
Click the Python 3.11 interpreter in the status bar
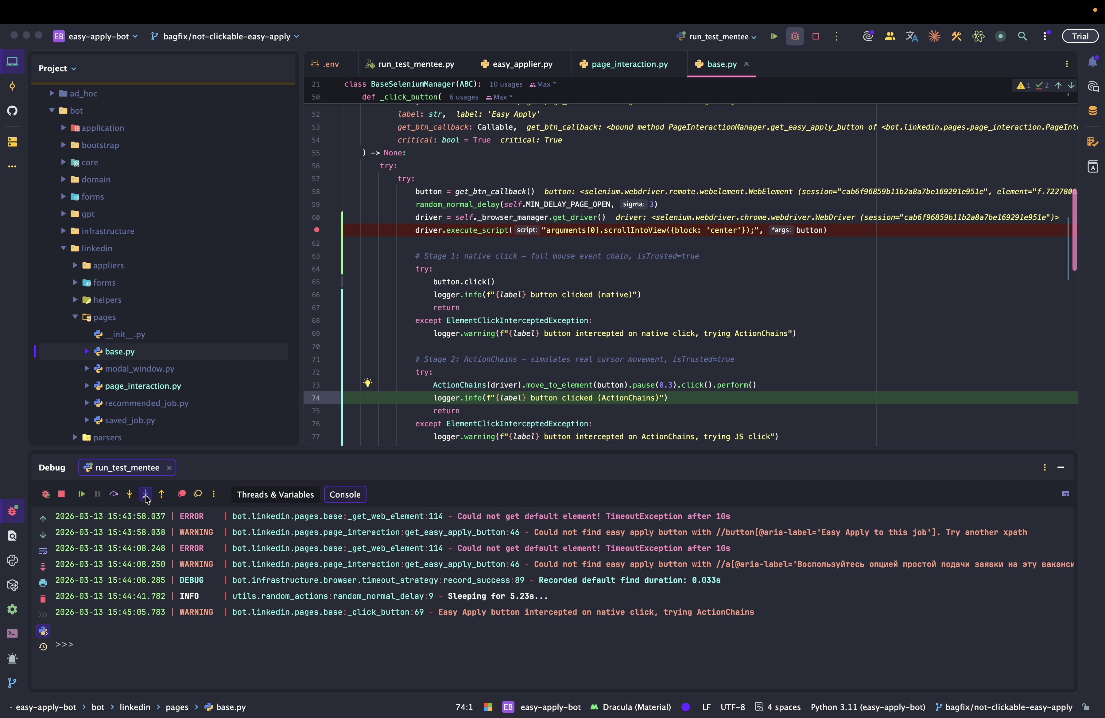point(867,707)
